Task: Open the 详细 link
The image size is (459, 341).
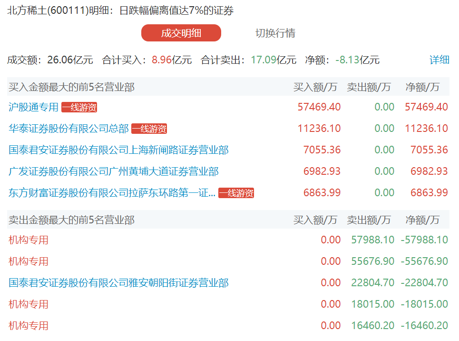Action: point(439,60)
